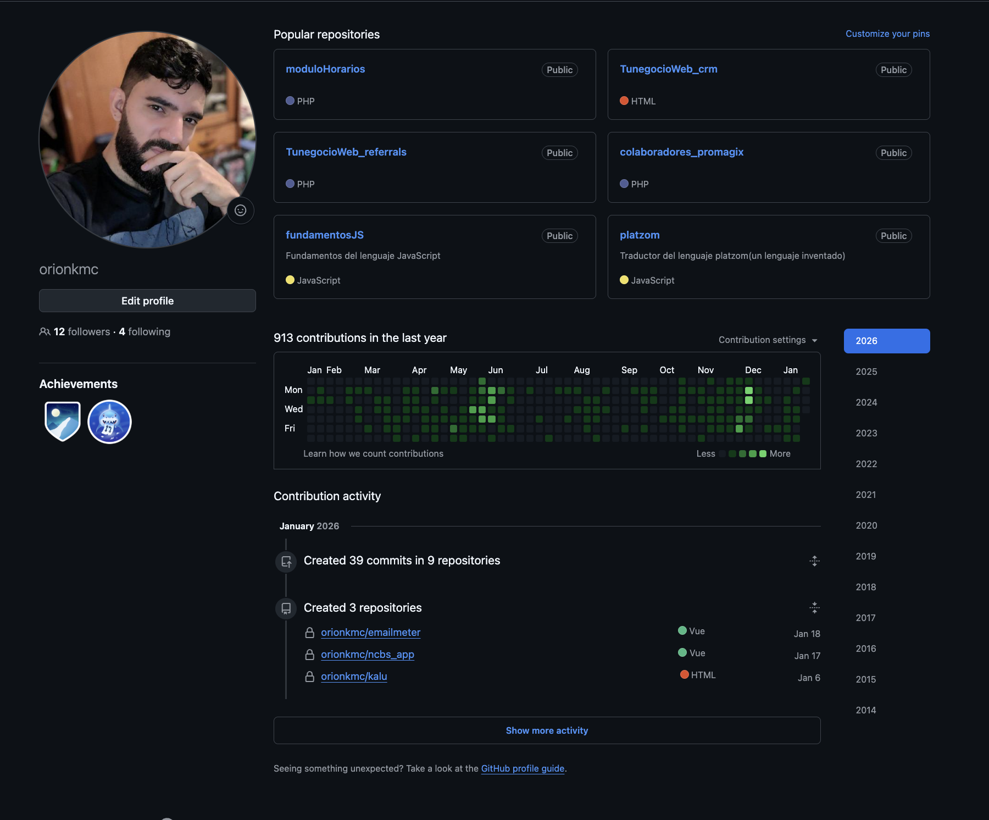Click the followers people icon
This screenshot has width=989, height=820.
coord(45,331)
